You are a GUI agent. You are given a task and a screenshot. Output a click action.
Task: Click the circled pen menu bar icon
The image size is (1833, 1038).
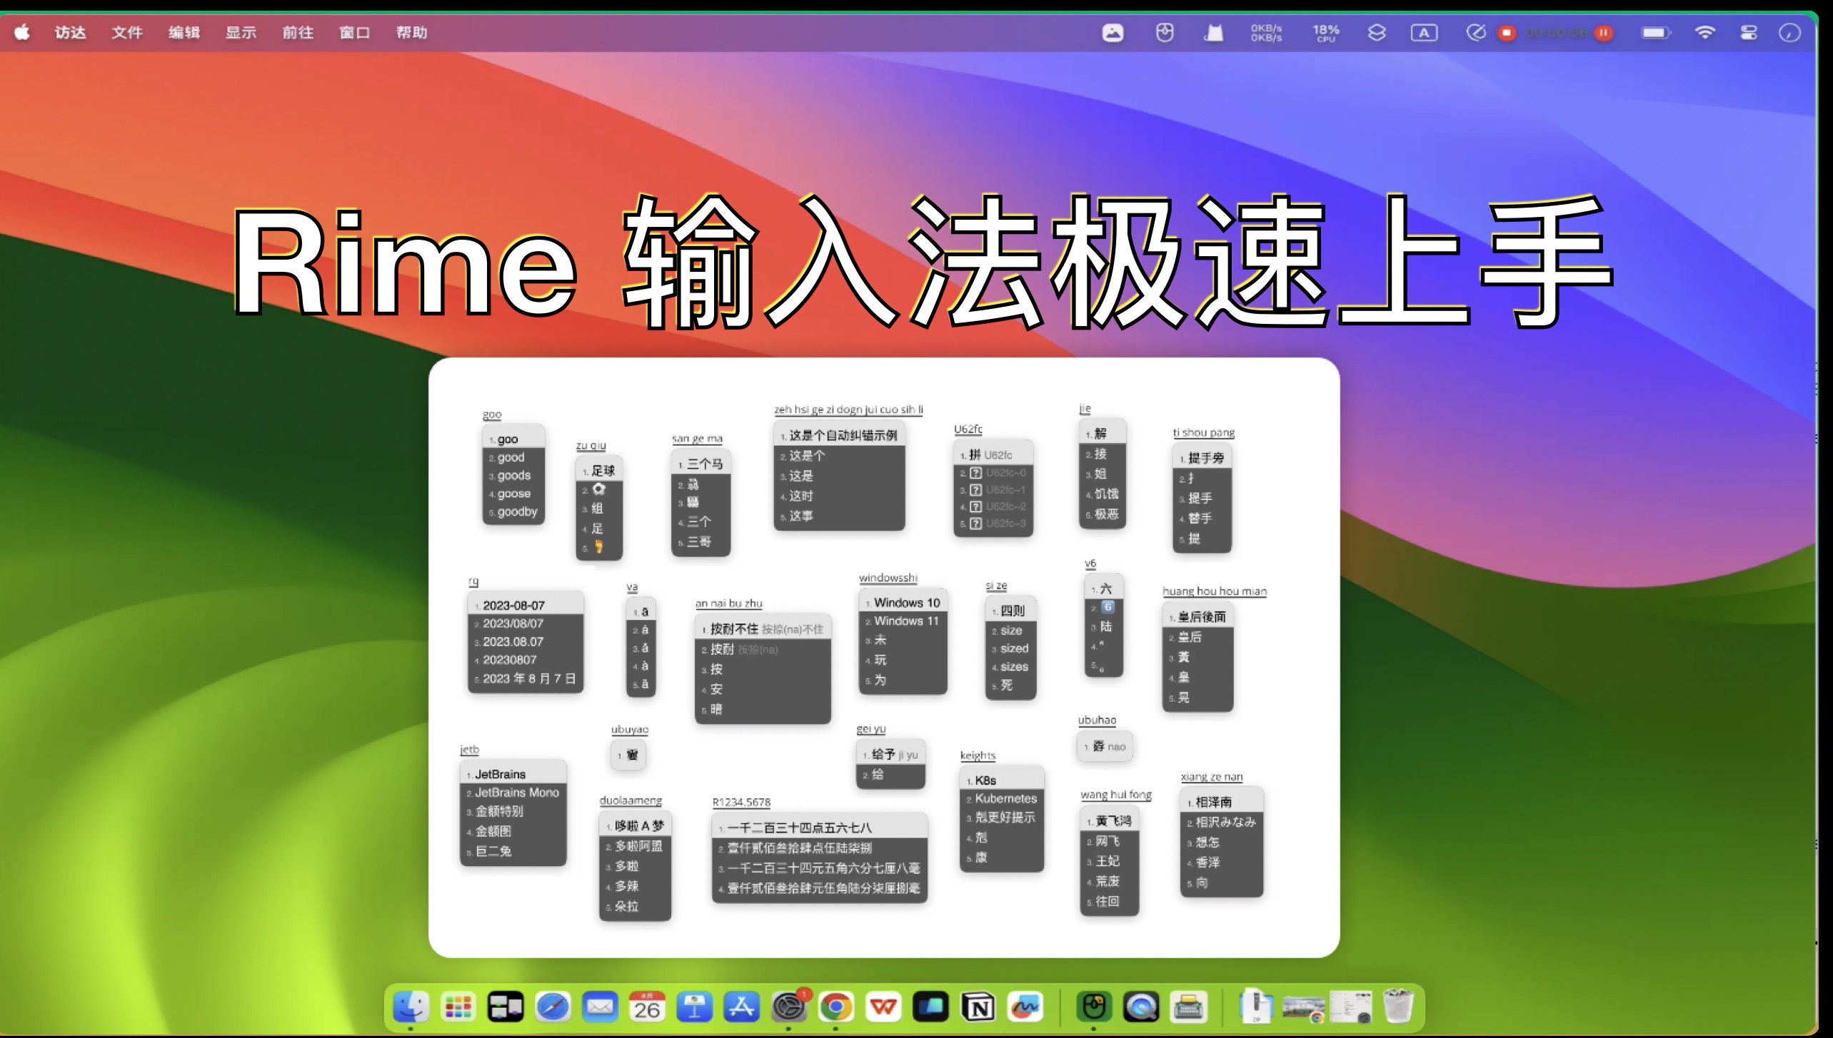1476,33
